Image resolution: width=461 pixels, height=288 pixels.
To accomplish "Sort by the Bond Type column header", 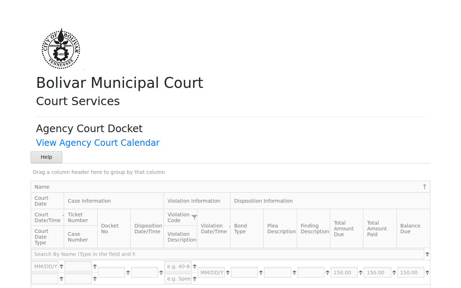I will (x=247, y=229).
